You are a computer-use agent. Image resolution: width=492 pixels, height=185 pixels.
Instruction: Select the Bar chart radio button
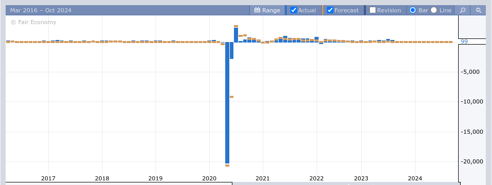pos(412,10)
